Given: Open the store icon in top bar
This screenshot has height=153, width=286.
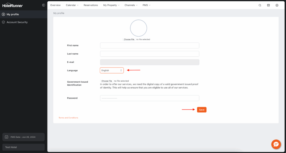Looking at the screenshot, I should tap(268, 5).
